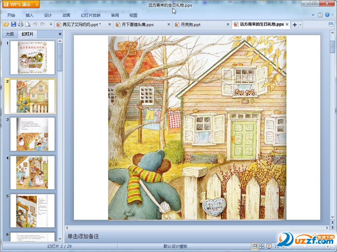Switch to 再见了艾玛奶奶.ppt document tab
The height and width of the screenshot is (252, 337).
point(82,25)
